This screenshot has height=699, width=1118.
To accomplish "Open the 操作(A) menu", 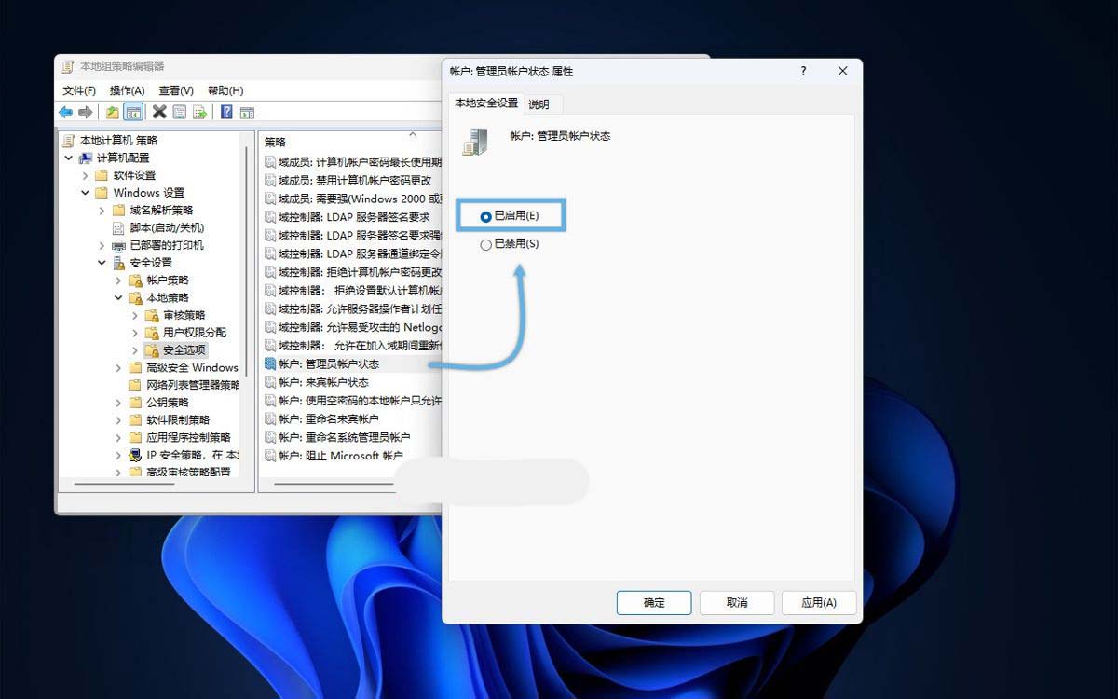I will (126, 89).
